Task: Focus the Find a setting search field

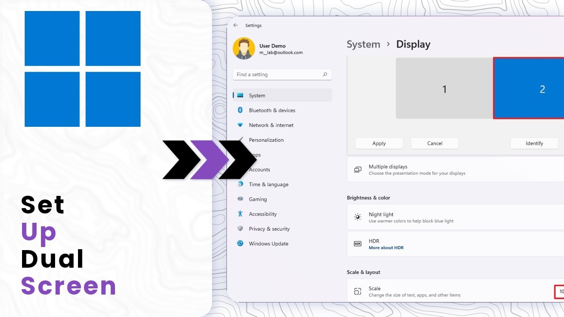Action: (282, 74)
